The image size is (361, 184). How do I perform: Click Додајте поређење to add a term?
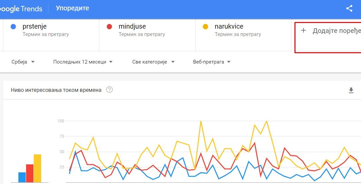[x=336, y=31]
